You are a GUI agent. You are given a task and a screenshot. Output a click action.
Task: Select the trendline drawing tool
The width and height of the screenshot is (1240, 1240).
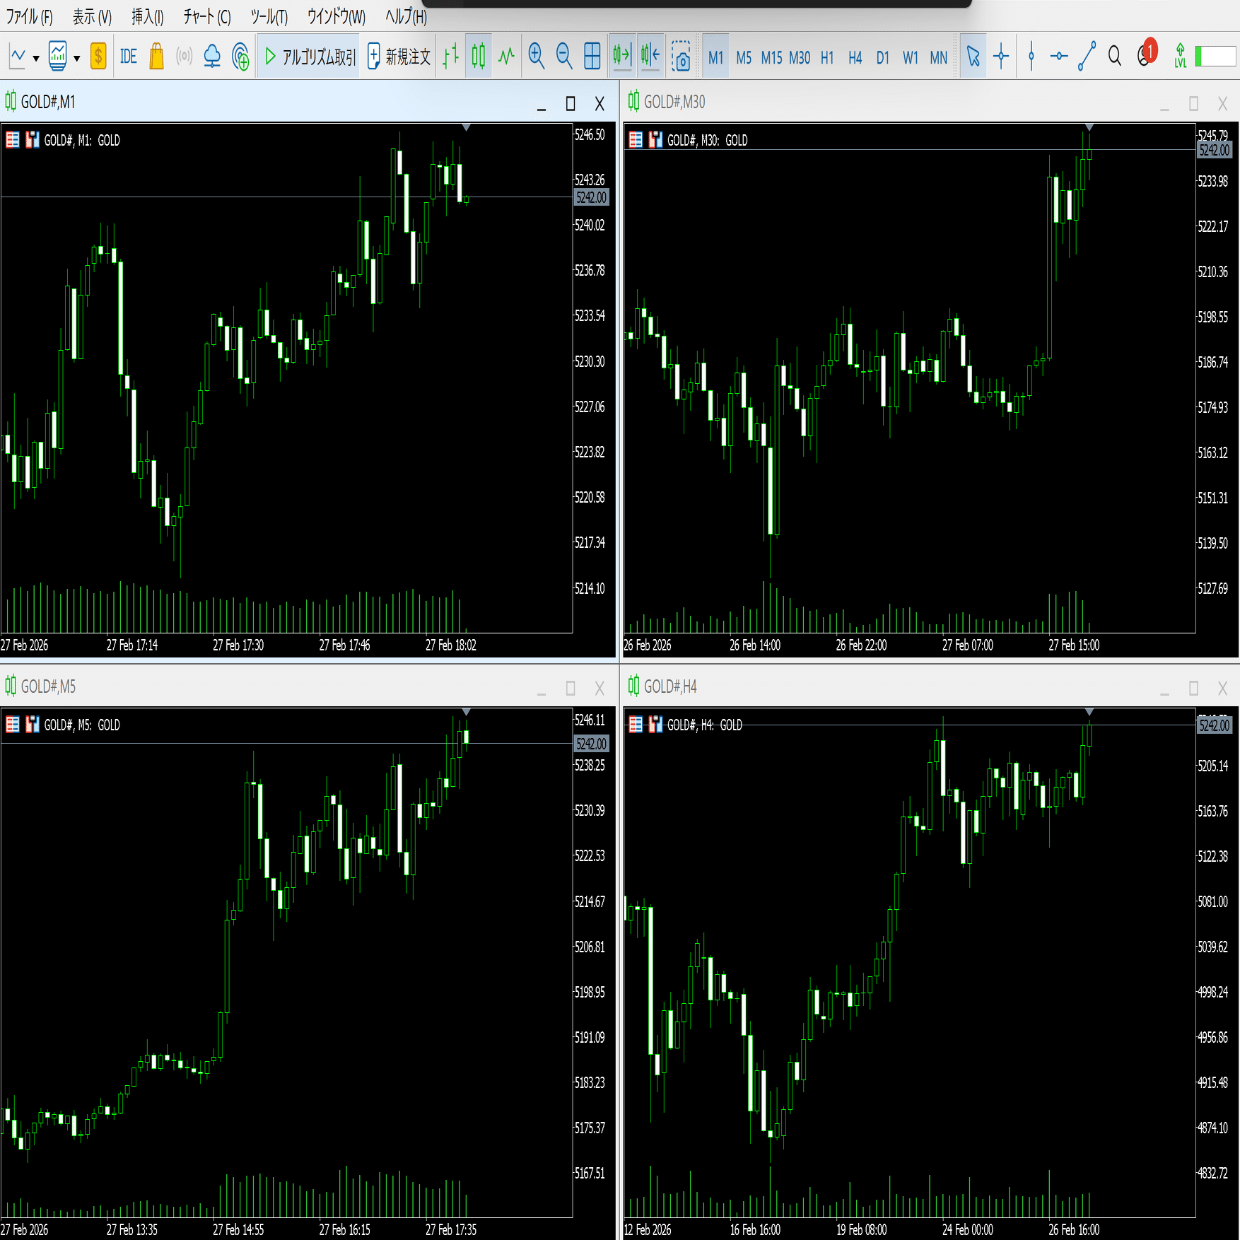click(x=1087, y=56)
